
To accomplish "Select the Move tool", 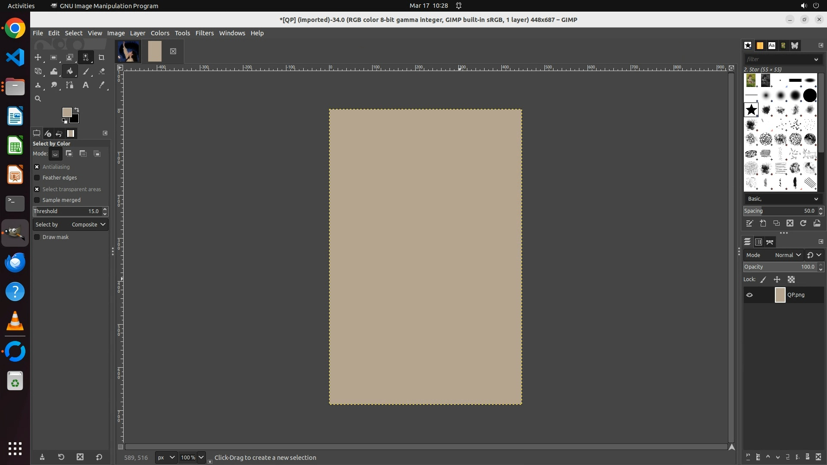I will [x=38, y=57].
